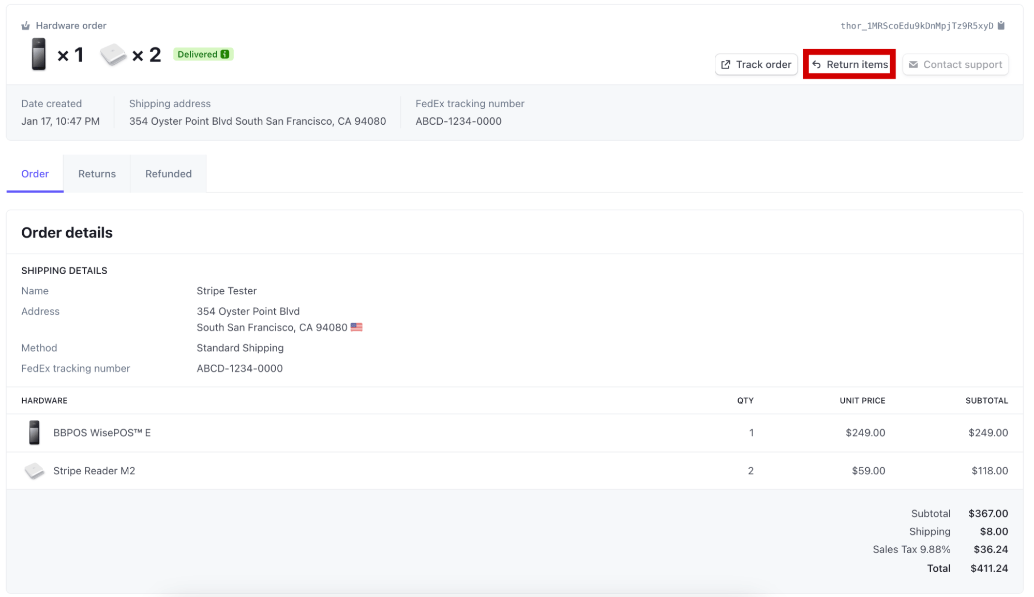Screen dimensions: 1034x597
Task: Click the Total $411.24 amount
Action: pos(989,568)
